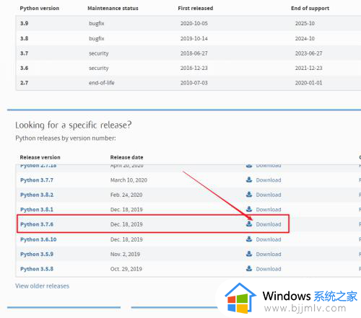Click Download text link for Python 3.6.10

(x=269, y=239)
